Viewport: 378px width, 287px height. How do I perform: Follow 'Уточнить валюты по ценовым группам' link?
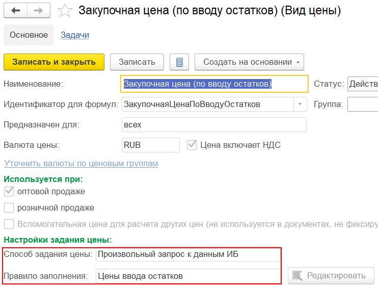tap(81, 163)
